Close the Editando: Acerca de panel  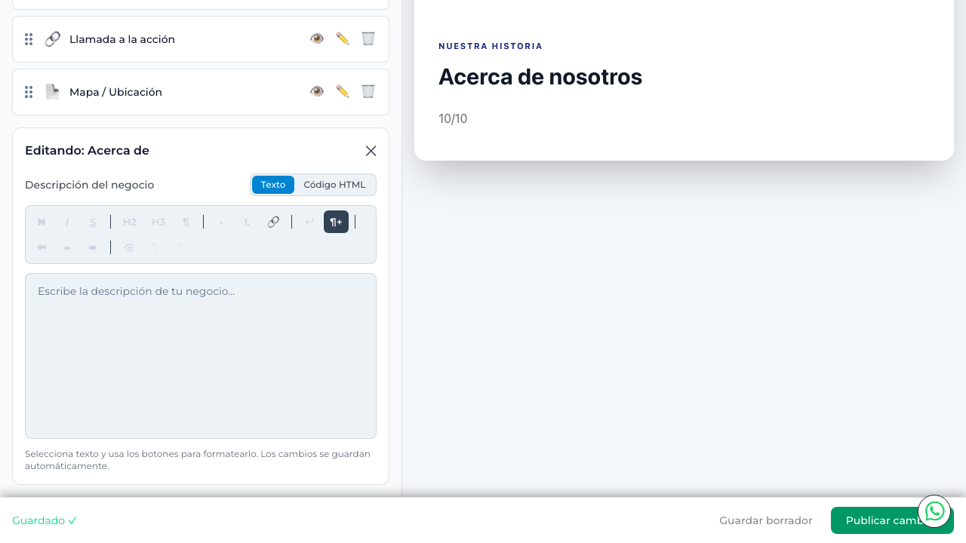coord(371,151)
